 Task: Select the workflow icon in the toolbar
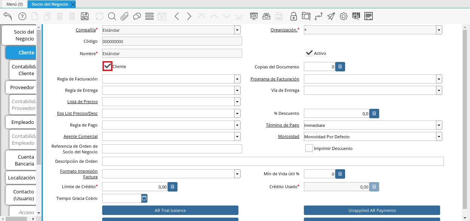pos(319,16)
